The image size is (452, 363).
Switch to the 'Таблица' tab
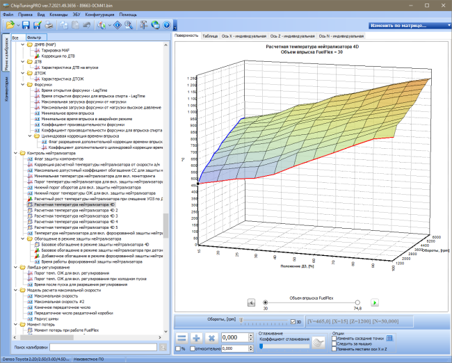(210, 36)
